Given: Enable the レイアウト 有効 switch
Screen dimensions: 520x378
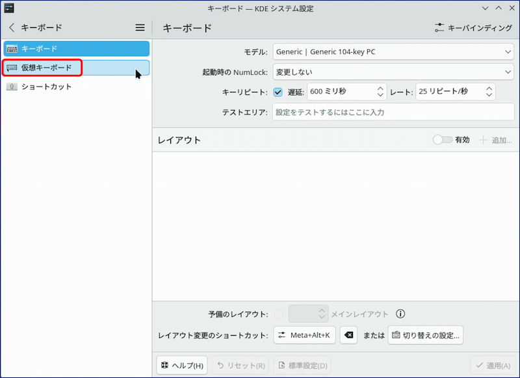Looking at the screenshot, I should click(x=443, y=140).
